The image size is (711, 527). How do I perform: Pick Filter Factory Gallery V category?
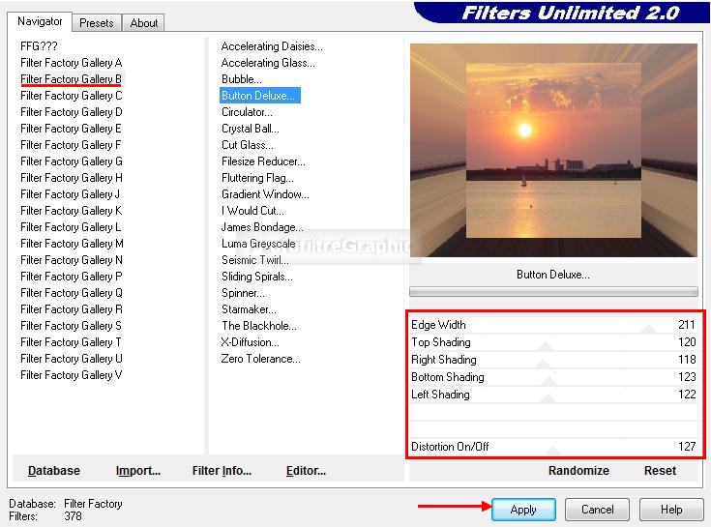[x=71, y=375]
